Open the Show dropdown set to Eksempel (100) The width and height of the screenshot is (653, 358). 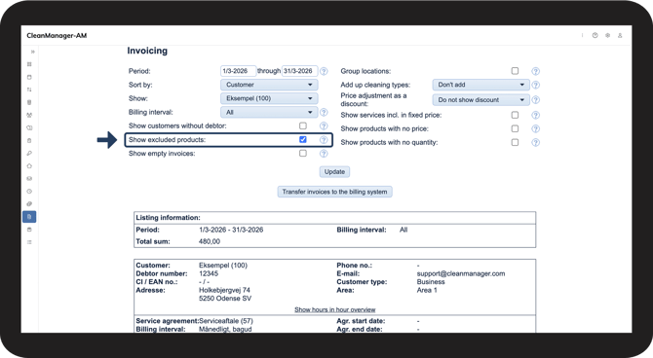tap(269, 98)
